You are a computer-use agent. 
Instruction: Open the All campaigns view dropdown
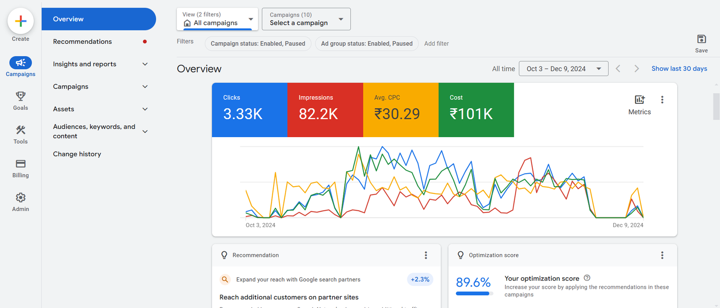pyautogui.click(x=217, y=19)
